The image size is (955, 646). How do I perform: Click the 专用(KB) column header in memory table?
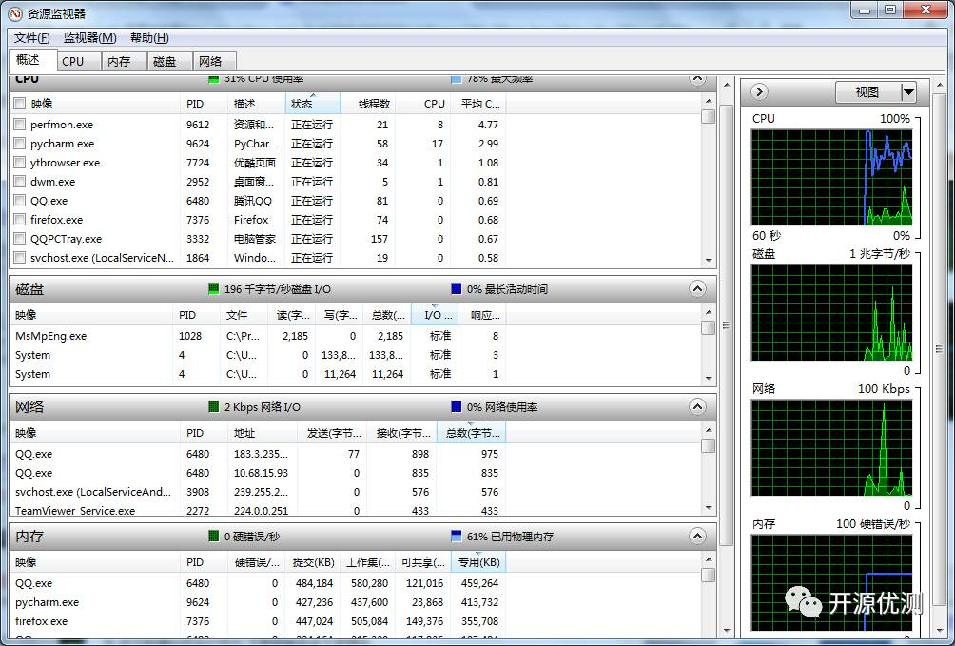point(478,562)
